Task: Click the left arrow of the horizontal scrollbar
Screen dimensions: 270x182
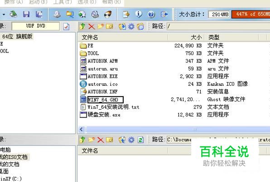Action: pos(82,129)
